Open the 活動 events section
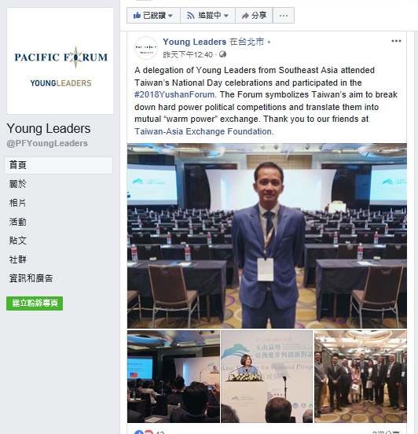Image resolution: width=418 pixels, height=434 pixels. pos(18,222)
